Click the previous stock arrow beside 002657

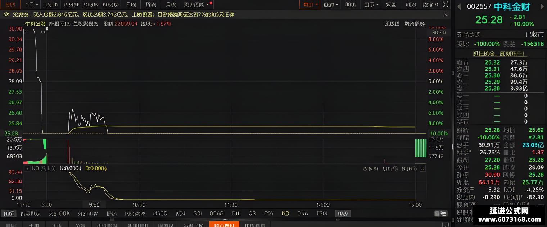pos(459,6)
